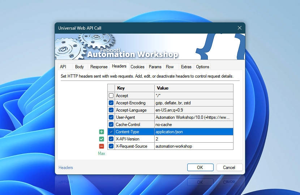Open the Body tab
This screenshot has height=195, width=300.
tap(80, 67)
